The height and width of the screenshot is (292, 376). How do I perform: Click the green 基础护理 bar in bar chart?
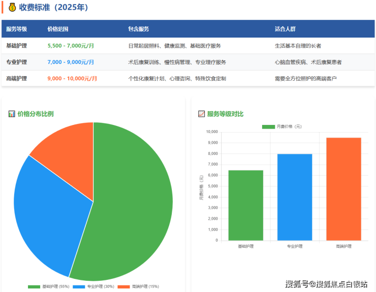246,205
